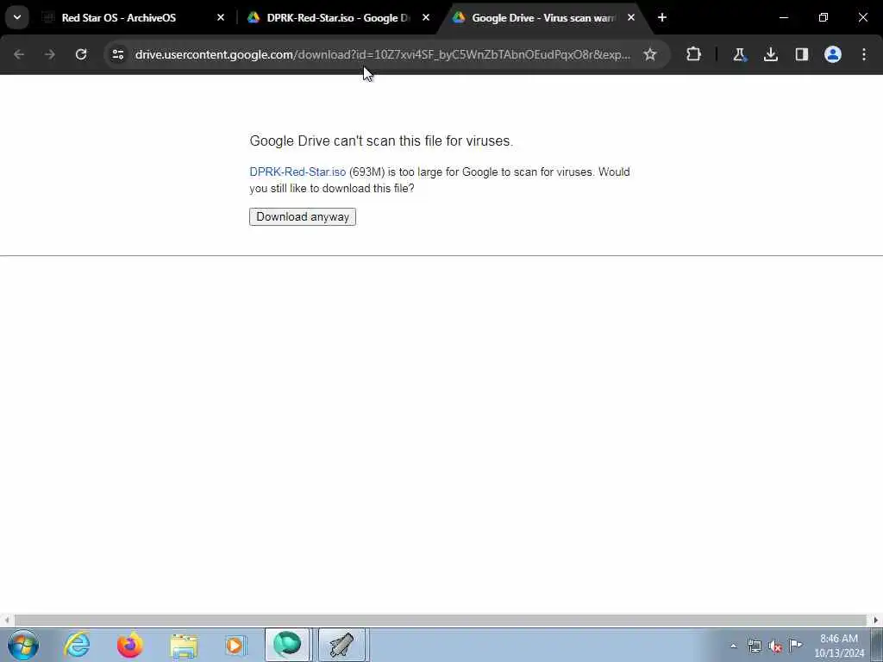Close the DPRK-Red-Star.iso Google Drive tab
883x662 pixels.
(x=426, y=18)
